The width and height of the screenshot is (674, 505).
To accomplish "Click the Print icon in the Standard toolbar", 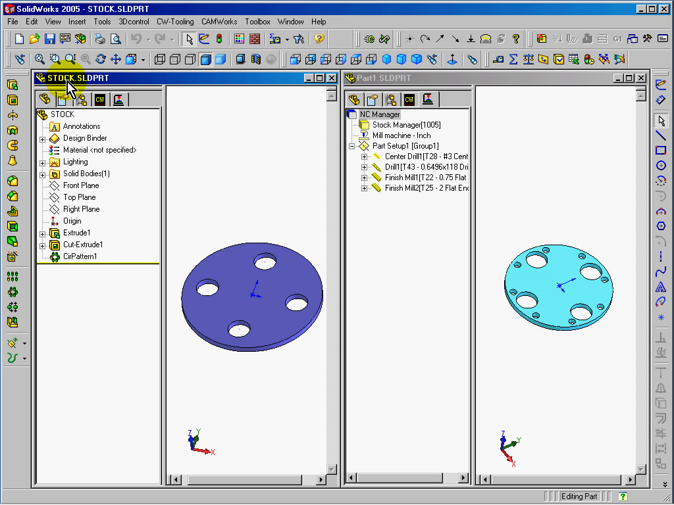I will [100, 39].
